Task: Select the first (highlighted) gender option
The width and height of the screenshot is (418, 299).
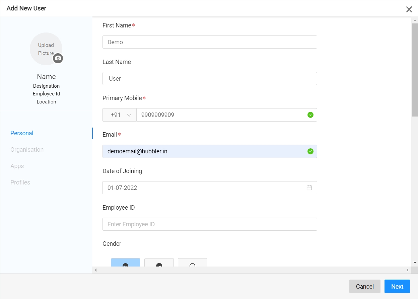Action: click(126, 263)
